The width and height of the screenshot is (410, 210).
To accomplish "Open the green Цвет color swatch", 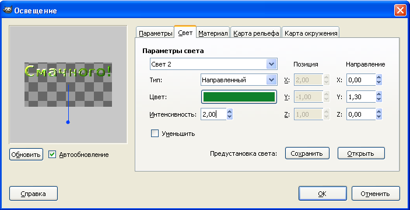I will [x=239, y=97].
